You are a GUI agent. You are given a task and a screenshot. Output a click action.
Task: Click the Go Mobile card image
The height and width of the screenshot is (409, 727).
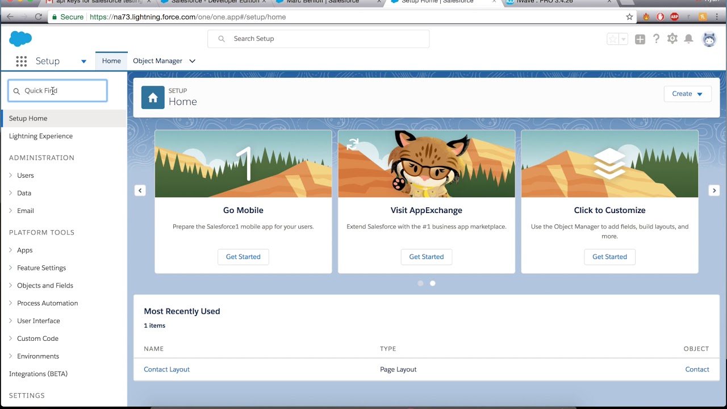[x=243, y=164]
